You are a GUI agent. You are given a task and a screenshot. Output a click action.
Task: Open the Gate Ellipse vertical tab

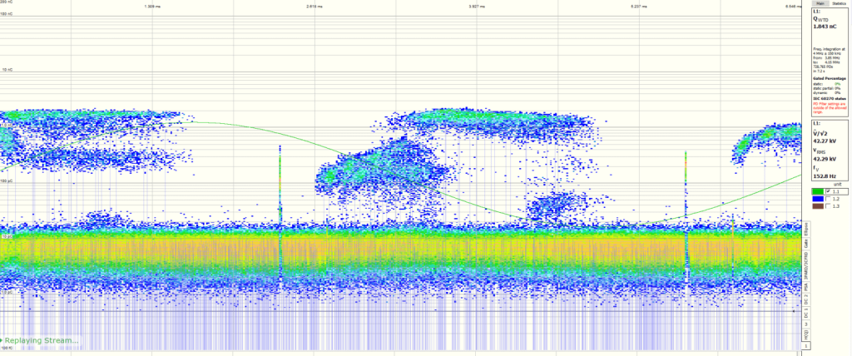[805, 235]
